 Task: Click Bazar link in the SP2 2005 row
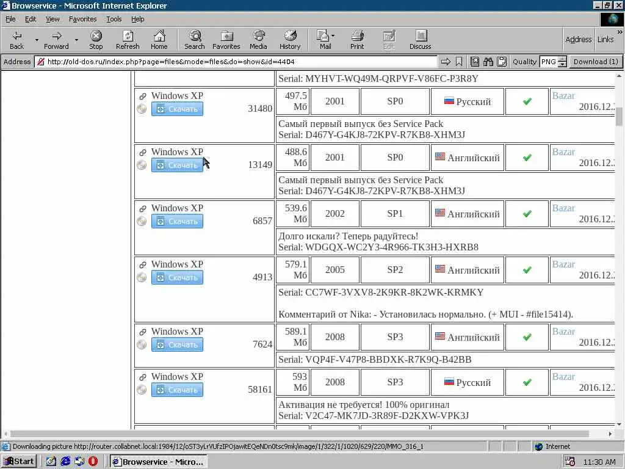tap(563, 264)
